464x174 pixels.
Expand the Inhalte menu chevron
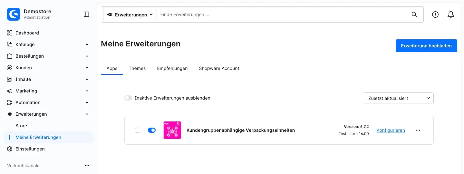coord(87,79)
